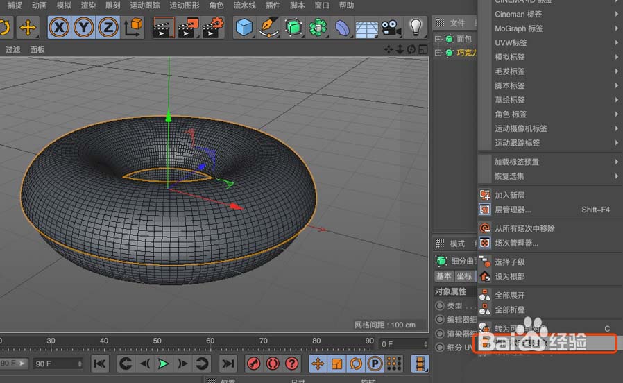Click the Floor environment object icon
The height and width of the screenshot is (383, 623).
[x=367, y=28]
